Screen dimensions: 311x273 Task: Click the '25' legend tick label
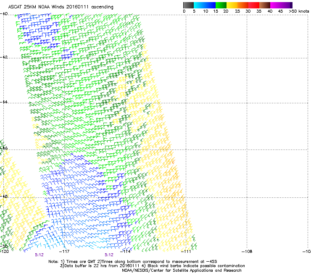tap(237, 11)
